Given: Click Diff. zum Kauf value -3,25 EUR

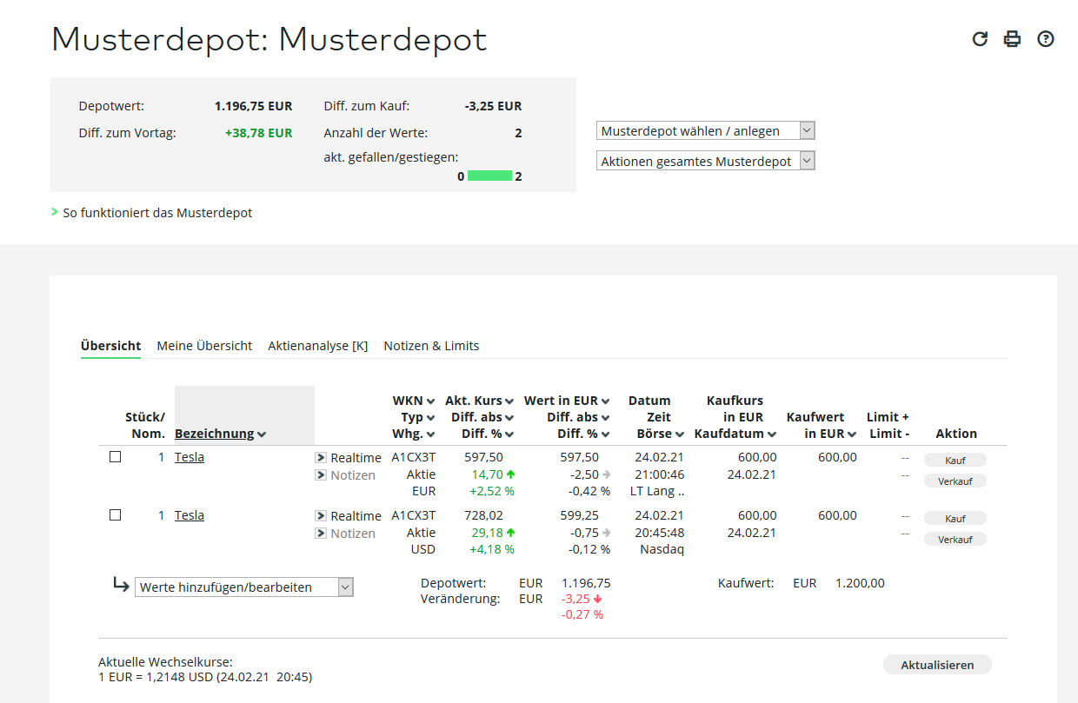Looking at the screenshot, I should (493, 107).
